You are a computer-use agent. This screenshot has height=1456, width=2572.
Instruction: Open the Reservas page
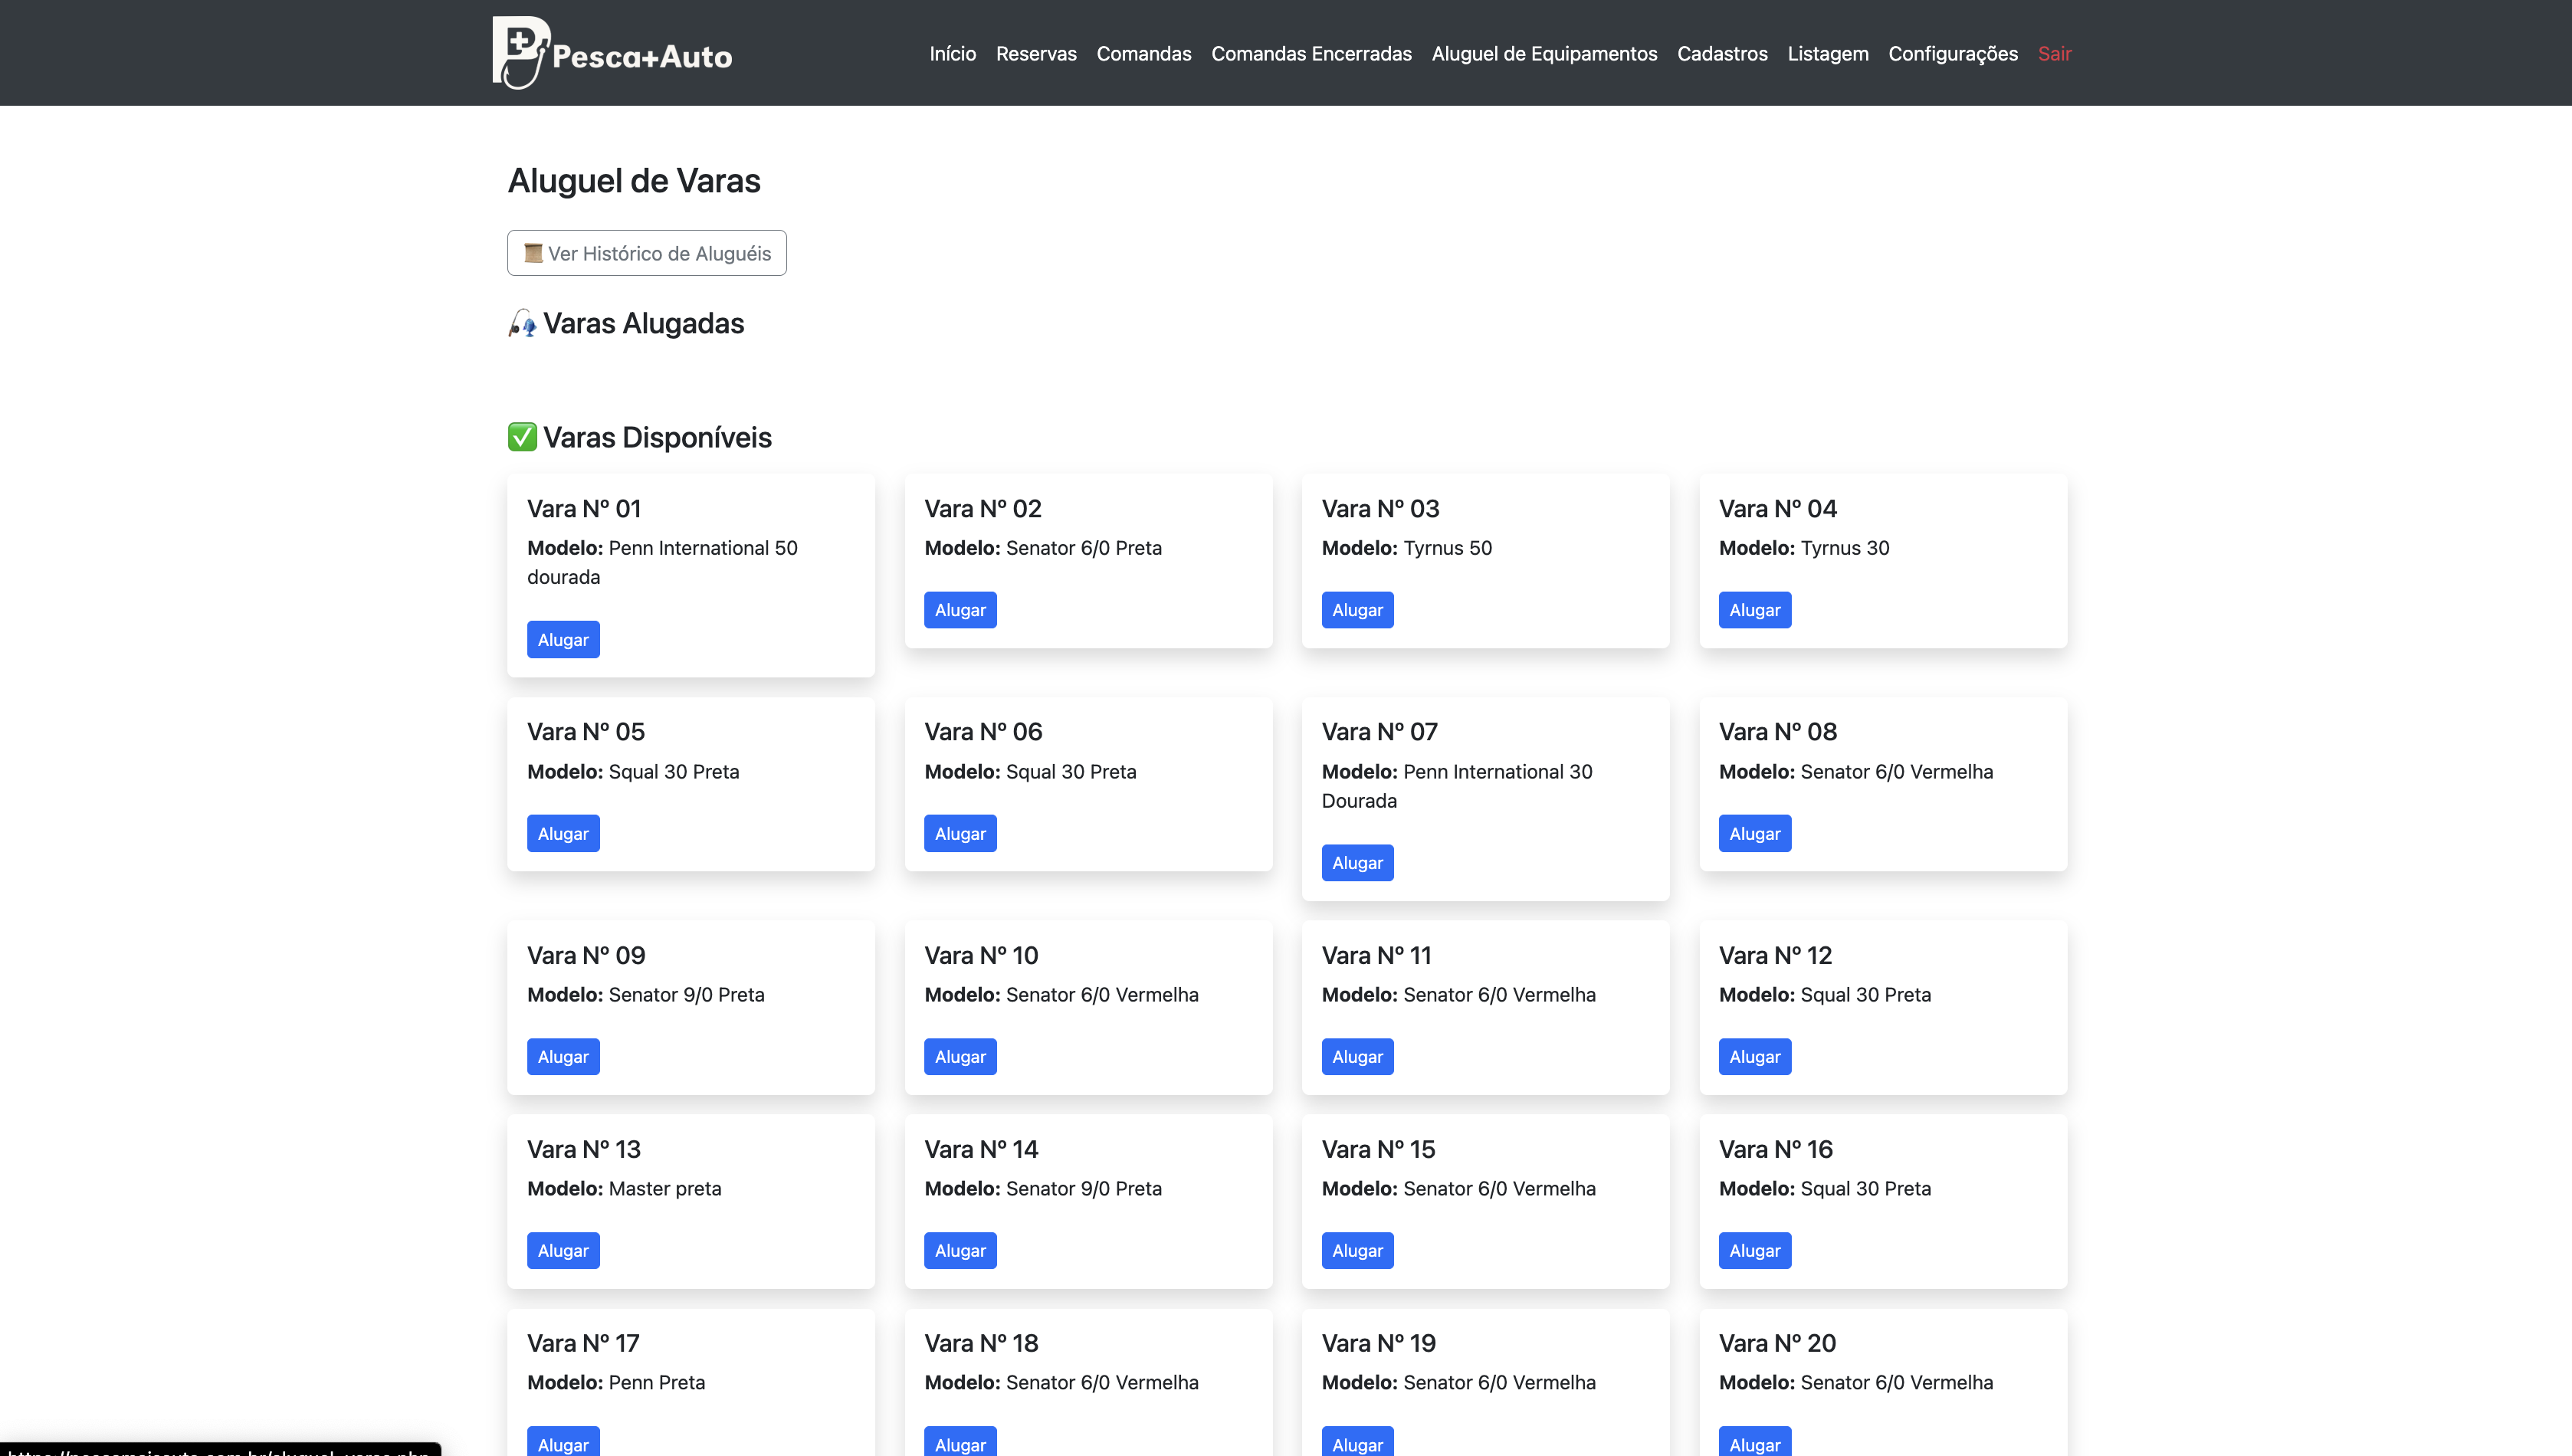click(x=1035, y=53)
